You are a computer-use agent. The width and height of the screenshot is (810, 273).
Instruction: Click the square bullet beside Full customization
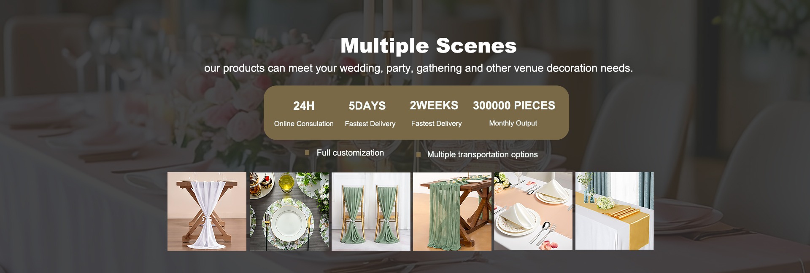(x=307, y=153)
